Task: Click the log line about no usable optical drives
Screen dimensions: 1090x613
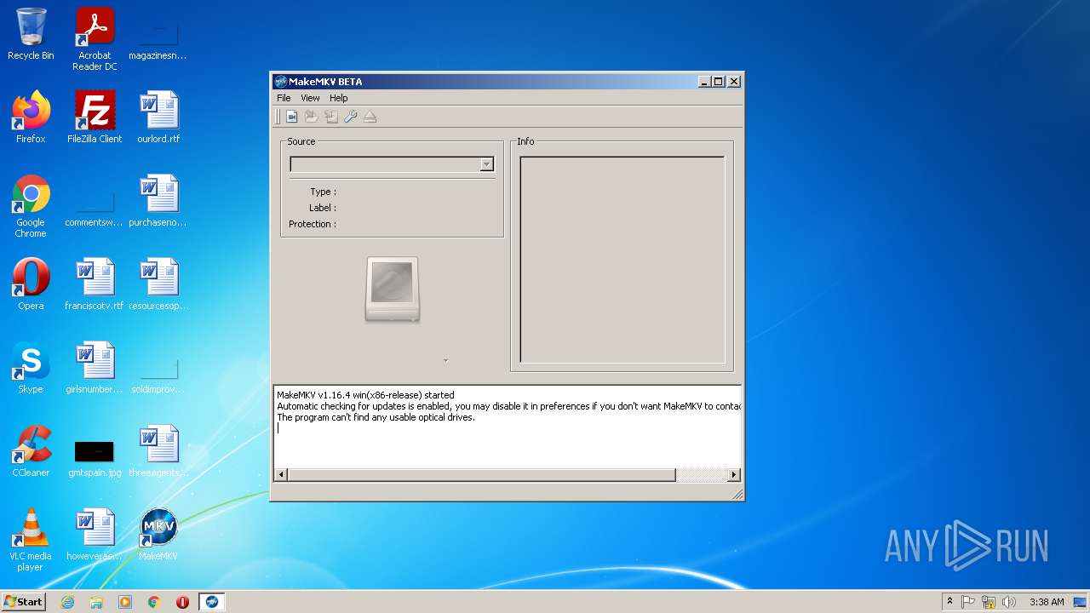Action: click(x=376, y=417)
